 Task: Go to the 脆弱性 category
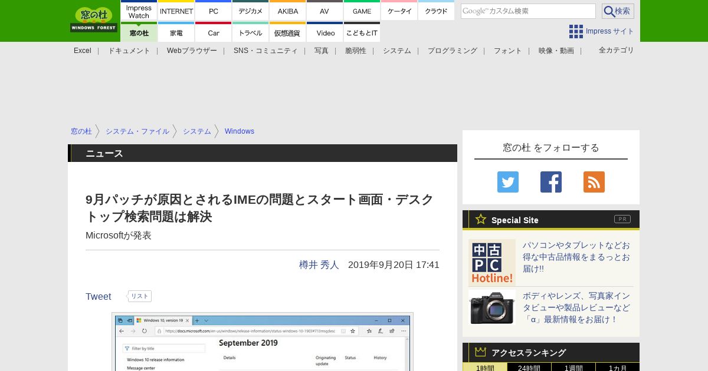click(x=356, y=51)
